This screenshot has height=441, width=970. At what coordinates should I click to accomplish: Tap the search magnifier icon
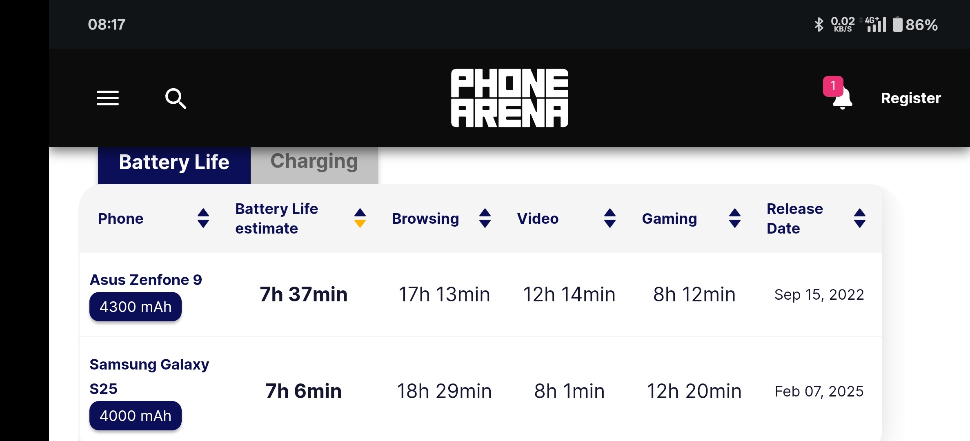coord(176,98)
